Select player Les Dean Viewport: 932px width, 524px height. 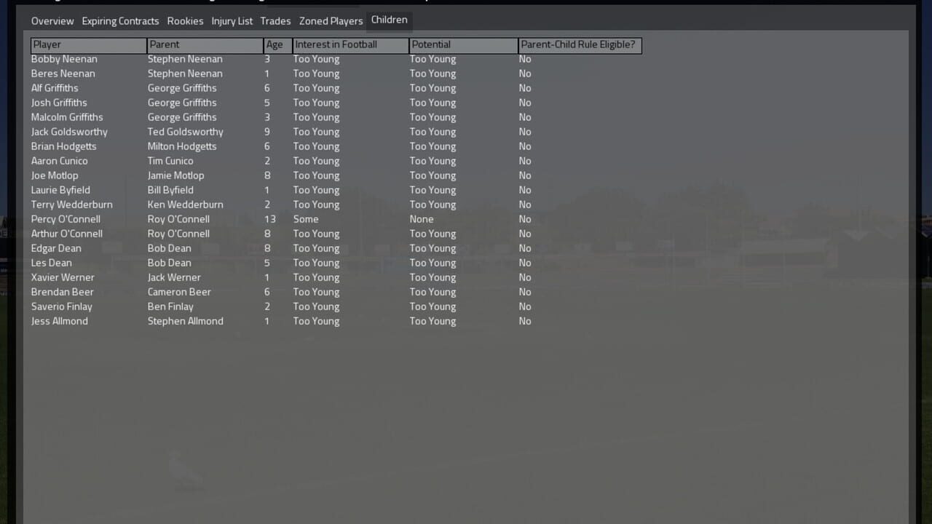click(x=51, y=263)
